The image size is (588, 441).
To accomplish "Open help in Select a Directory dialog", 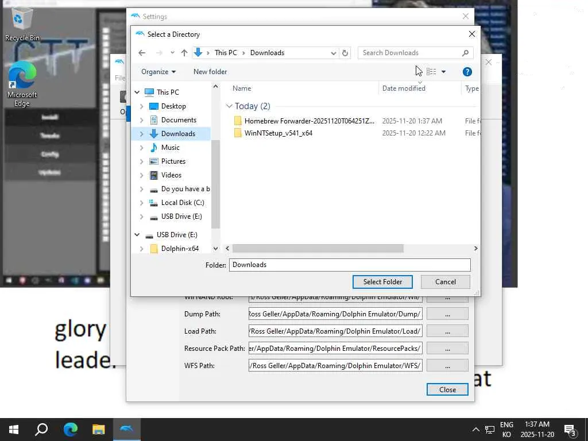I will [x=467, y=72].
